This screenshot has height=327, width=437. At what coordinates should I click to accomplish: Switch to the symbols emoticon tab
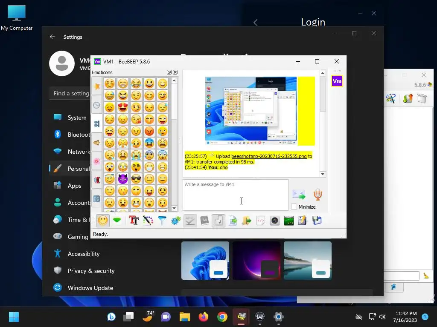[97, 198]
